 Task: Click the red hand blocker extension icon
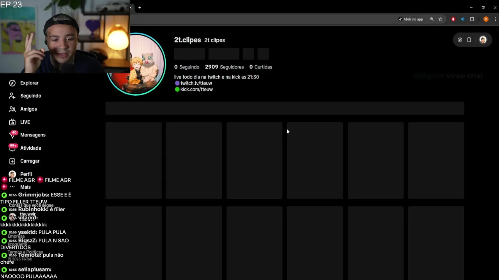pos(453,19)
